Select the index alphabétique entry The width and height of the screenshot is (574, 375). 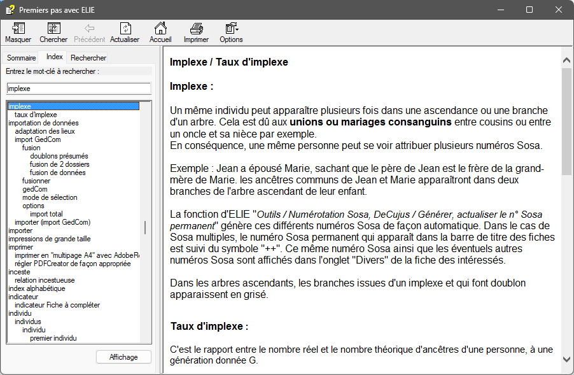37,288
